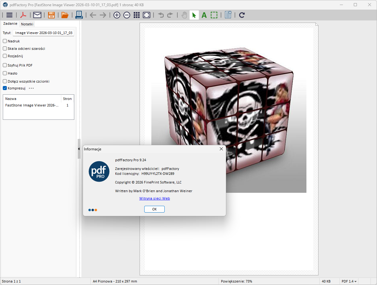Undo last action arrow

pyautogui.click(x=161, y=15)
